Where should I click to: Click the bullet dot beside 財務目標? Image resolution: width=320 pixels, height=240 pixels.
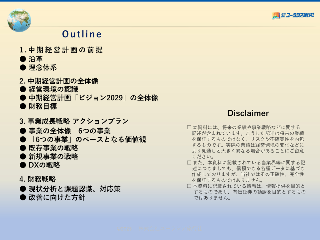pyautogui.click(x=23, y=106)
